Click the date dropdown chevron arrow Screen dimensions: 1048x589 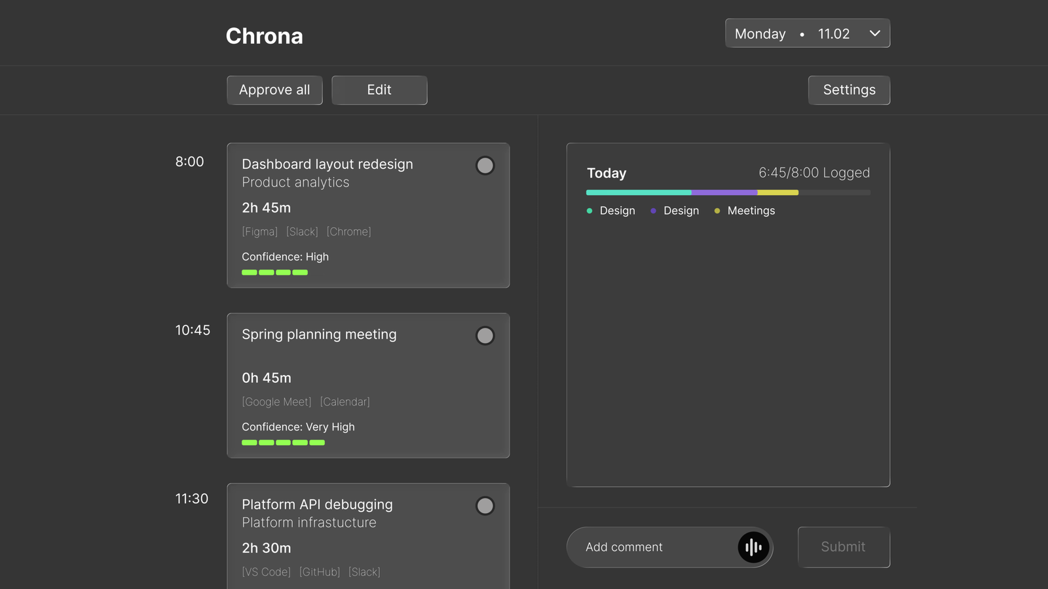[874, 33]
